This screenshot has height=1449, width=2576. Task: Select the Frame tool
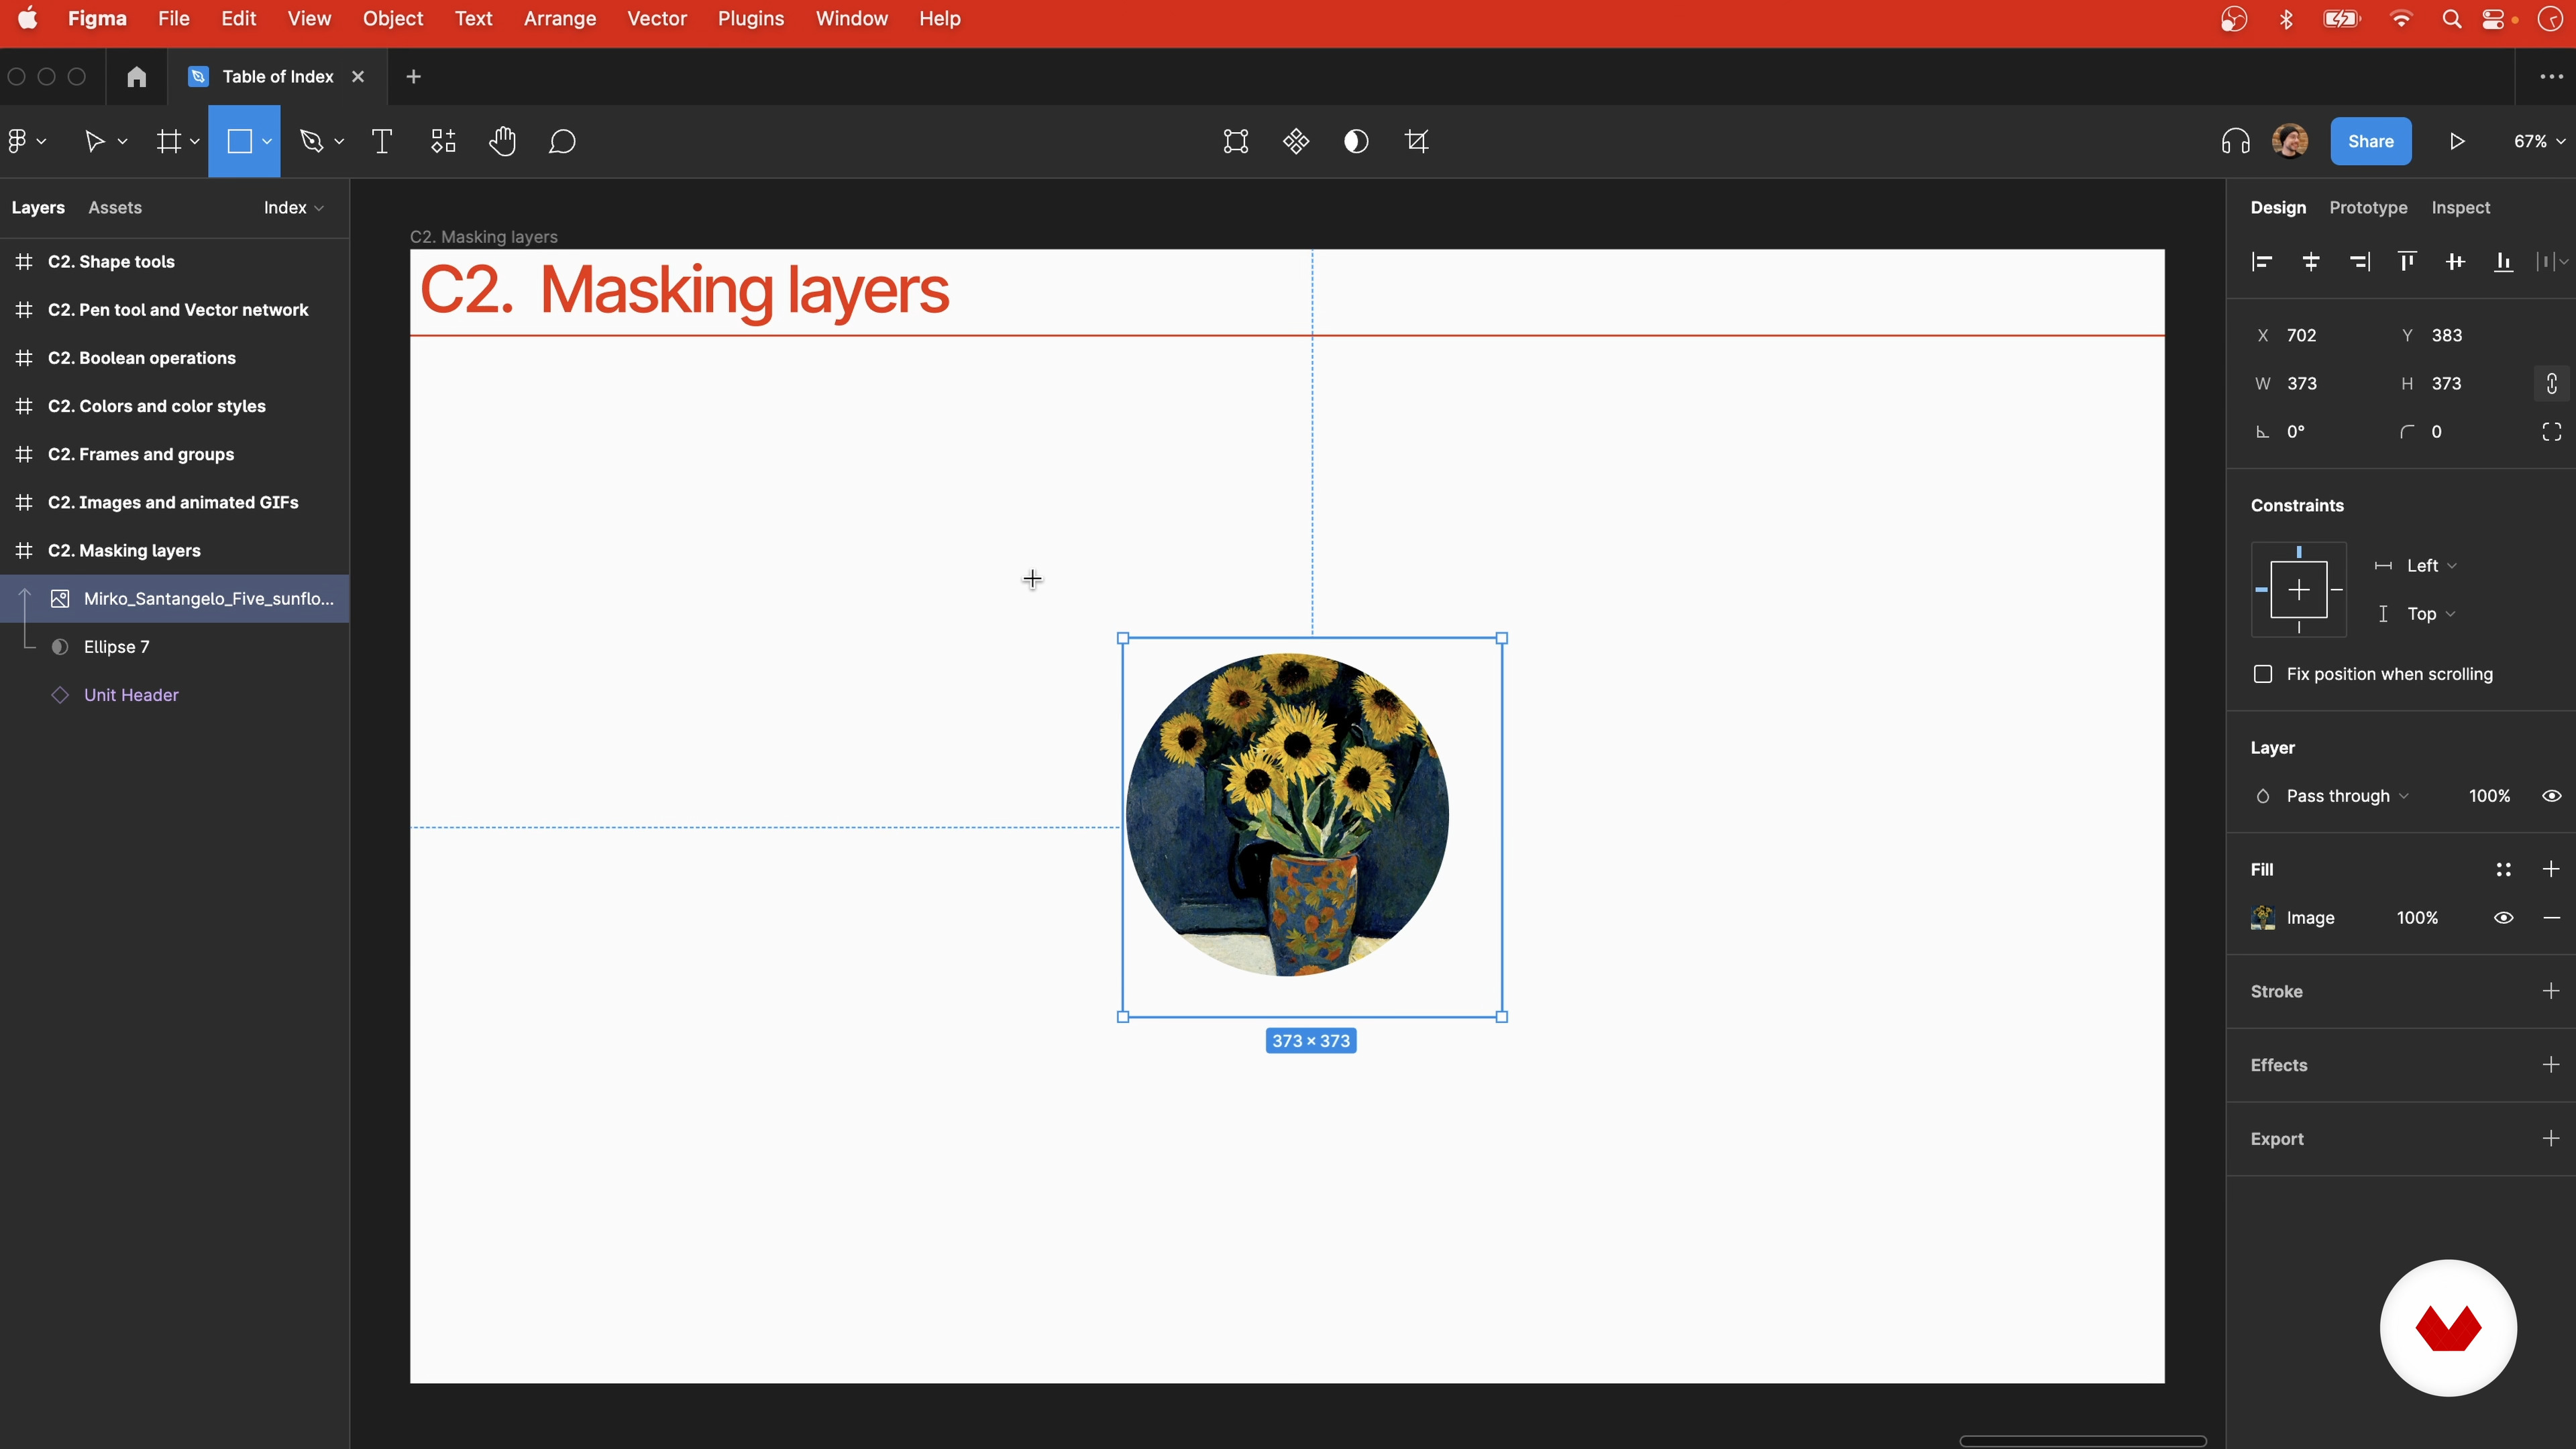(x=169, y=141)
